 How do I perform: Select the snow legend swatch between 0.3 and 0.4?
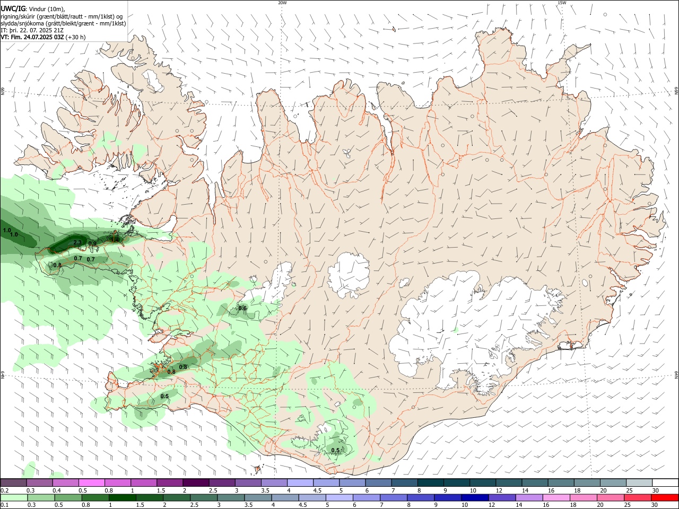tap(39, 482)
